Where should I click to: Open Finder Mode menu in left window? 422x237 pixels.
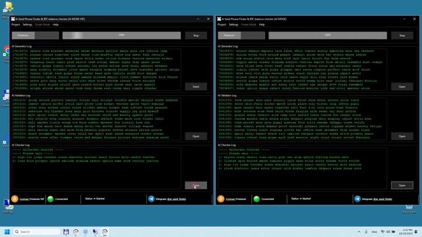click(x=42, y=24)
